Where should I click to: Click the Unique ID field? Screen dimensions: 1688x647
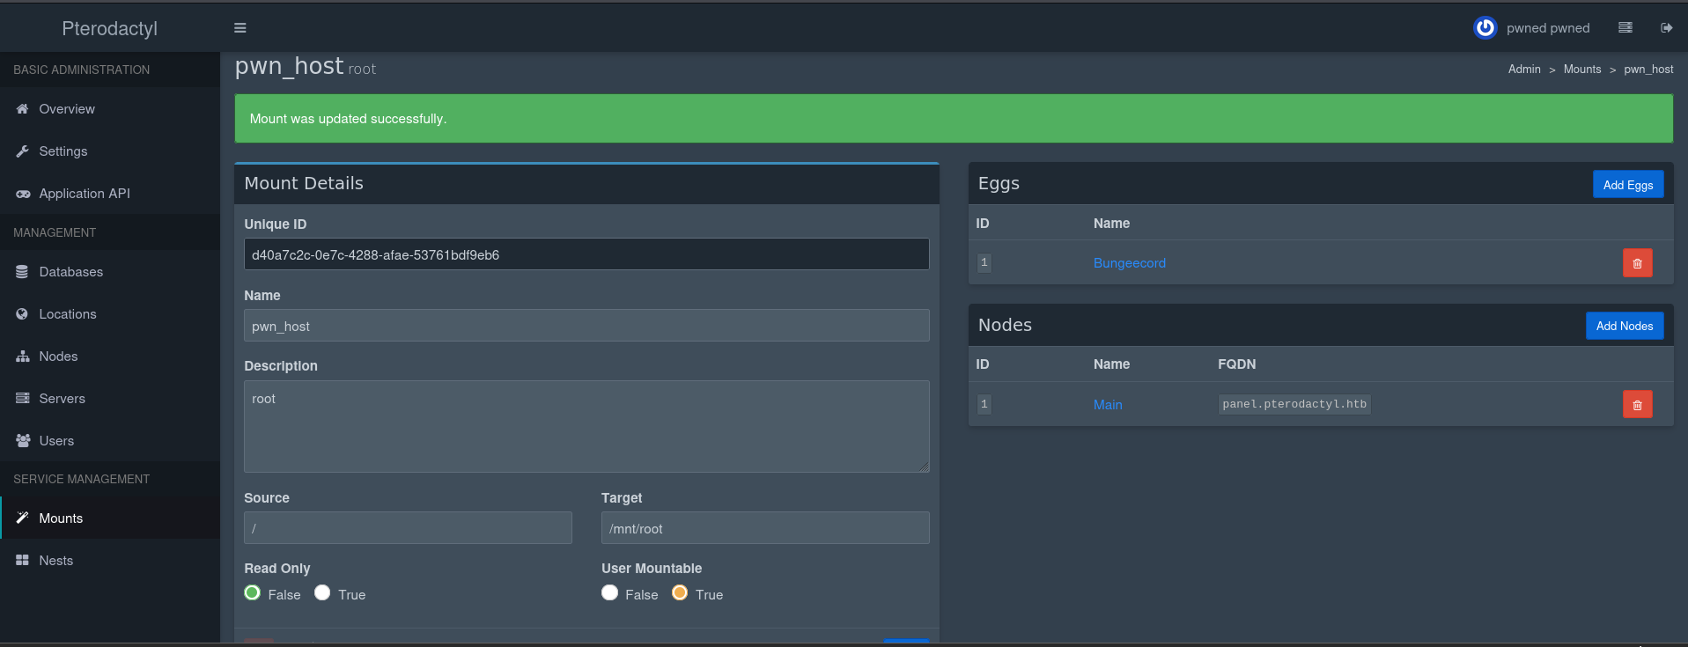586,254
